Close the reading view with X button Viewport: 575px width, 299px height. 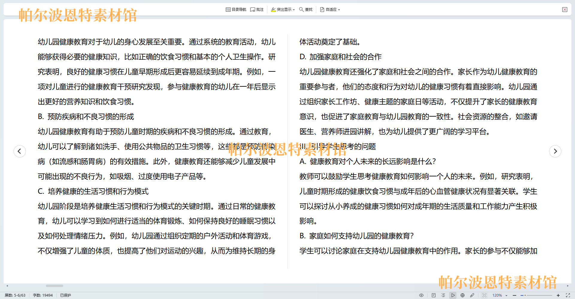coord(565,10)
